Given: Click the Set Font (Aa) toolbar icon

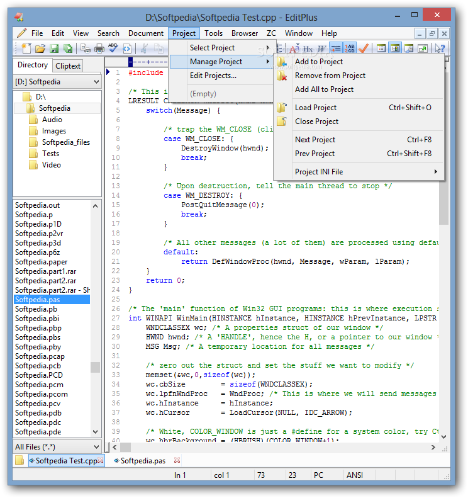Looking at the screenshot, I should point(294,48).
